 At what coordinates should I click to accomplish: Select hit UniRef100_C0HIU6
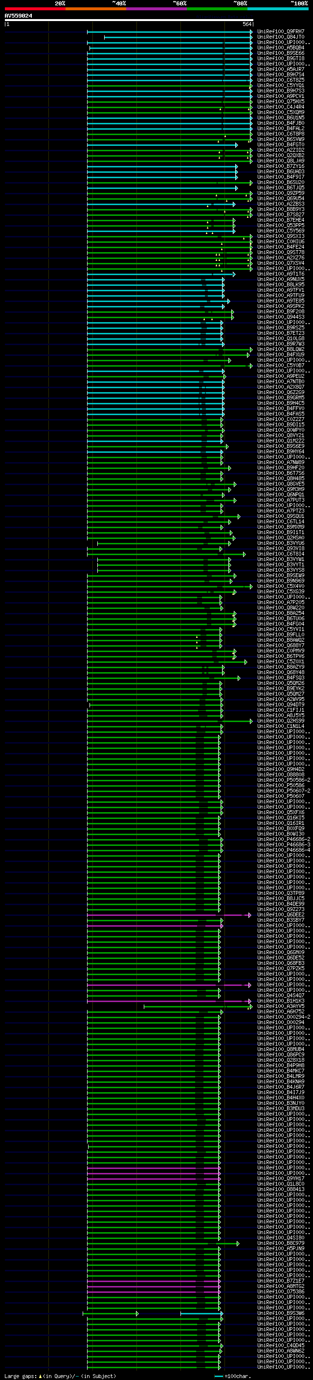coord(280,242)
